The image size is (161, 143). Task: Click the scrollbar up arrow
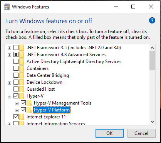(152, 48)
